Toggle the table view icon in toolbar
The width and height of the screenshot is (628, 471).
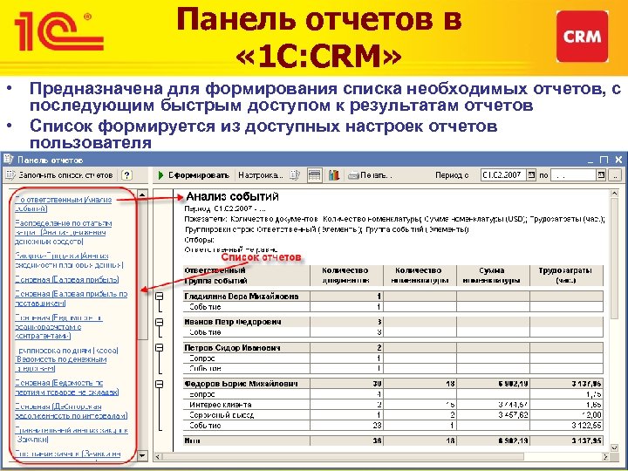pyautogui.click(x=314, y=175)
